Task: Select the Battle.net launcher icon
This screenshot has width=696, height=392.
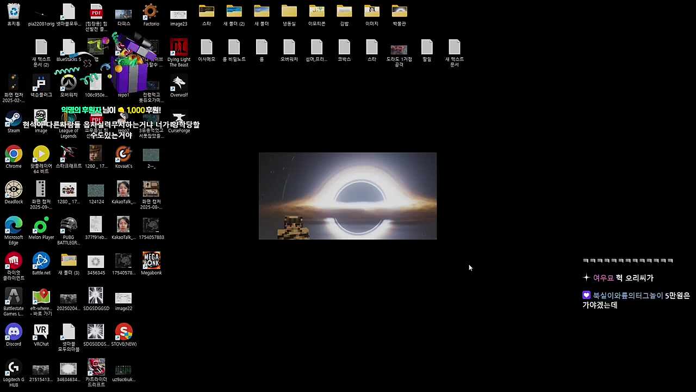Action: [x=41, y=261]
